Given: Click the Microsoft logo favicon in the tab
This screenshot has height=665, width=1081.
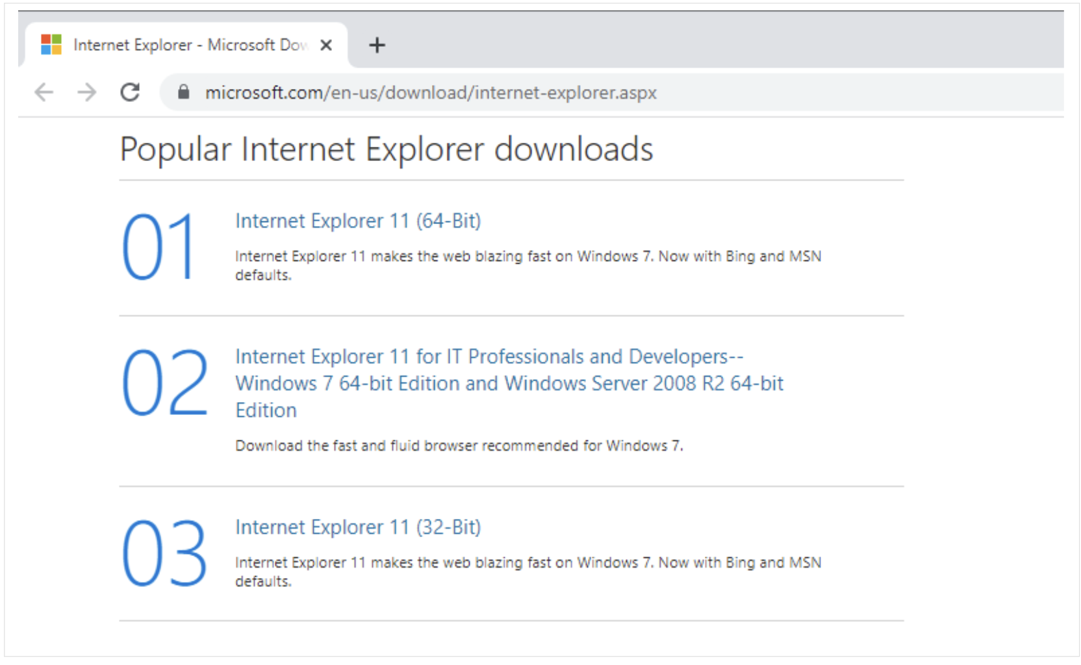Looking at the screenshot, I should point(51,45).
